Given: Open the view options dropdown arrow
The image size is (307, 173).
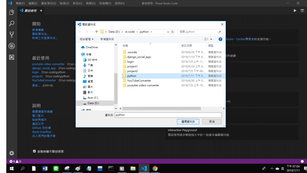Looking at the screenshot, I should [x=211, y=39].
